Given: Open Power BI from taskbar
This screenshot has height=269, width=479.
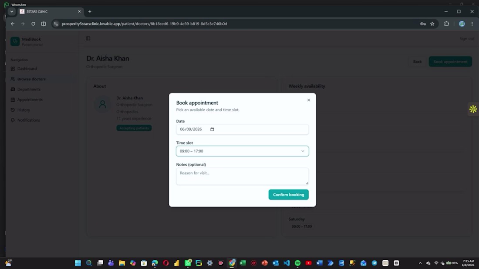Looking at the screenshot, I should click(177, 263).
